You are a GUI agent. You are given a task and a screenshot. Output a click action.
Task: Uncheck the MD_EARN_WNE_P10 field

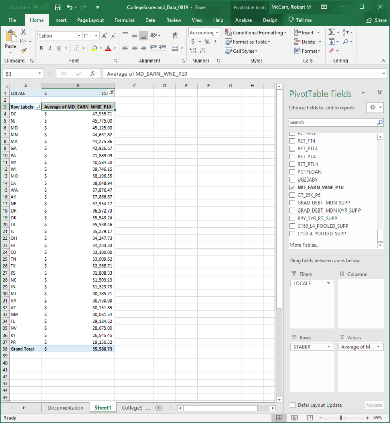(x=292, y=187)
